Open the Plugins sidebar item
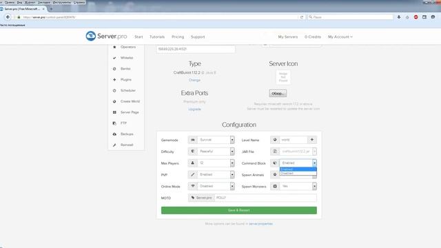Image resolution: width=441 pixels, height=248 pixels. click(x=126, y=80)
